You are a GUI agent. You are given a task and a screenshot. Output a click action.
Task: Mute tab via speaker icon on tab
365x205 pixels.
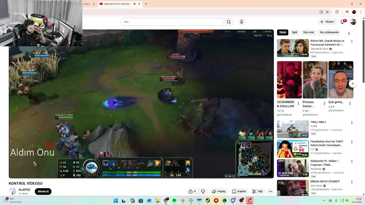pyautogui.click(x=135, y=4)
